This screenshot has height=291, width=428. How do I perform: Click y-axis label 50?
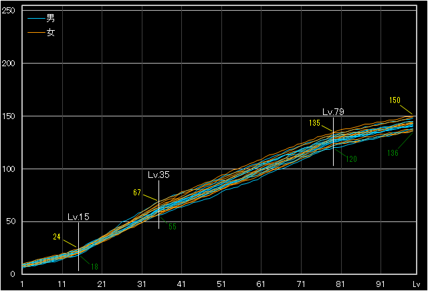coord(11,221)
